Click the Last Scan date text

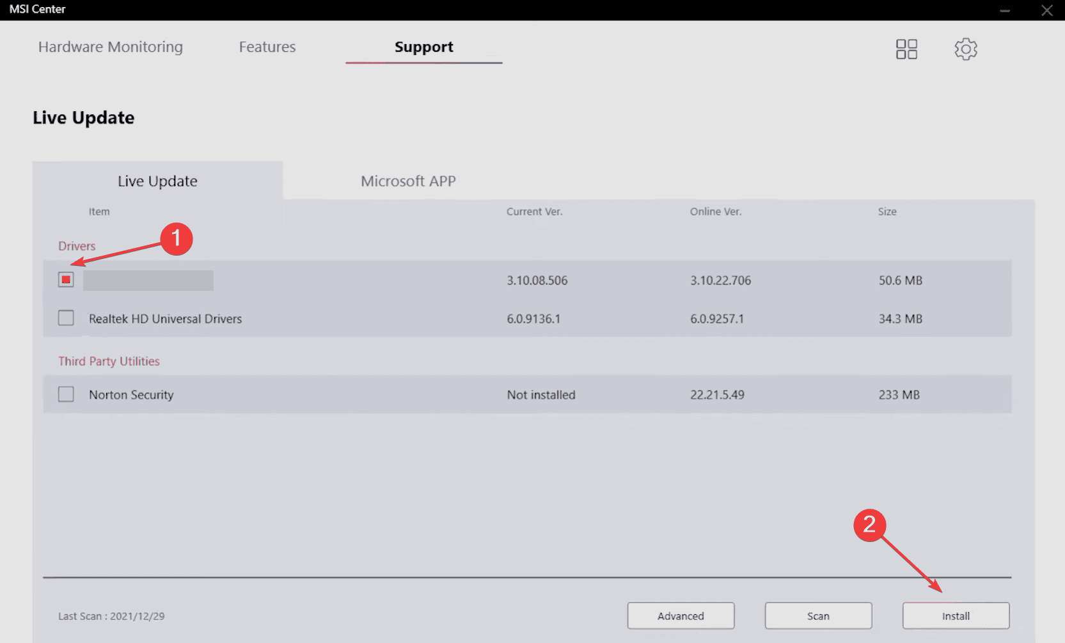[111, 616]
